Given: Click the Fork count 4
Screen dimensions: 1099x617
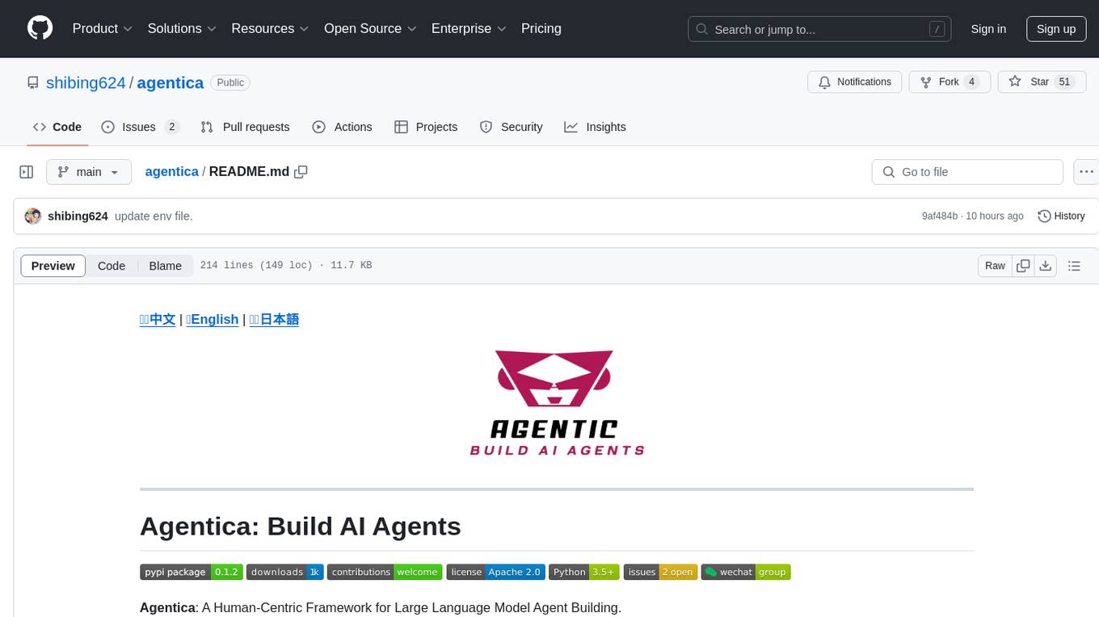Looking at the screenshot, I should point(972,82).
